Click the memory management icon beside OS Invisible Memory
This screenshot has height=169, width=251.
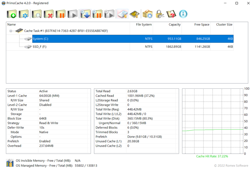click(10, 163)
